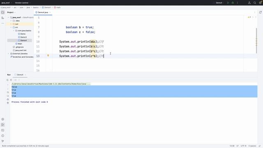Open .gitignore file in tree
Image resolution: width=263 pixels, height=148 pixels.
point(18,47)
